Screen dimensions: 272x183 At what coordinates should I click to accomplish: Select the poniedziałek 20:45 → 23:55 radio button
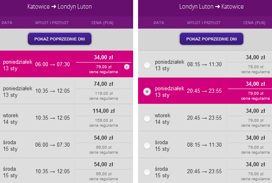click(x=147, y=91)
